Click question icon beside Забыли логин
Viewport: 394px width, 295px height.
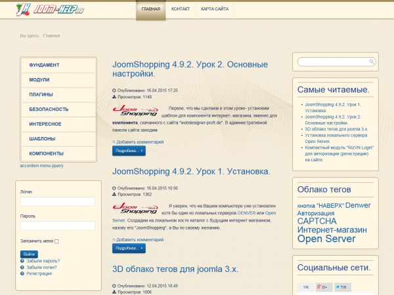point(22,267)
